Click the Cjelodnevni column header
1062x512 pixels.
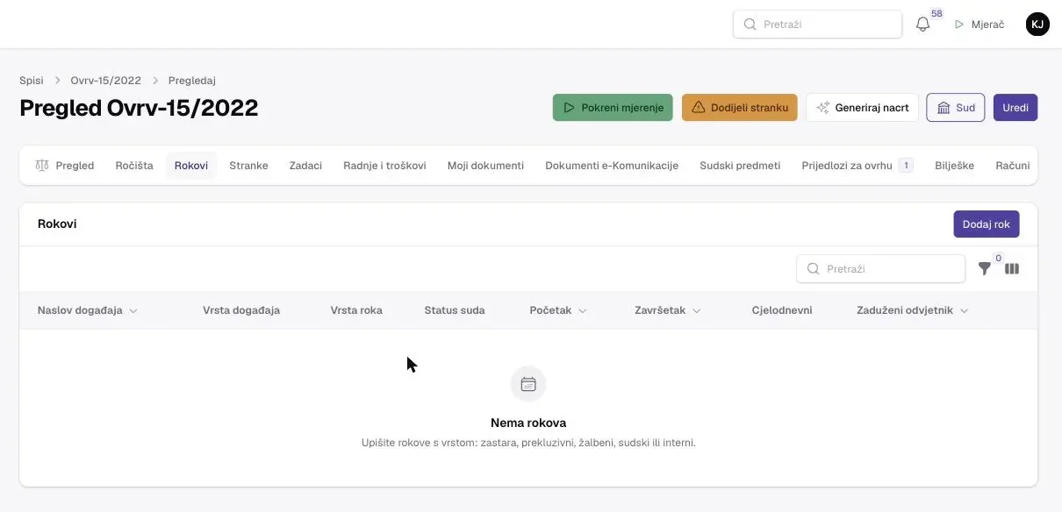782,310
